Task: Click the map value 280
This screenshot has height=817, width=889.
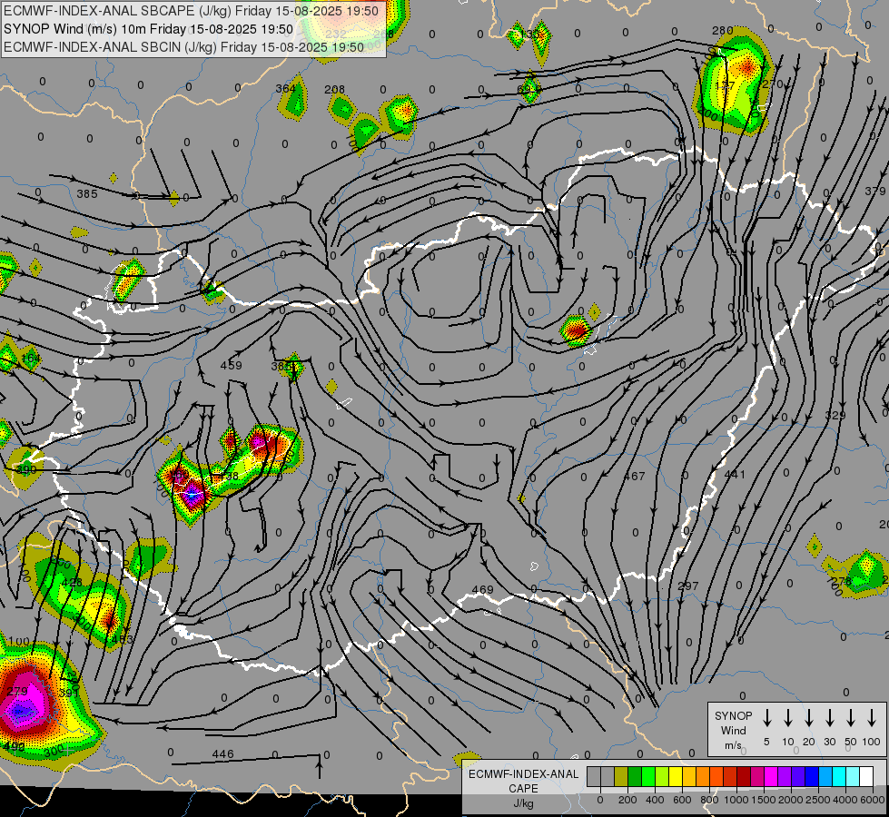Action: tap(722, 30)
